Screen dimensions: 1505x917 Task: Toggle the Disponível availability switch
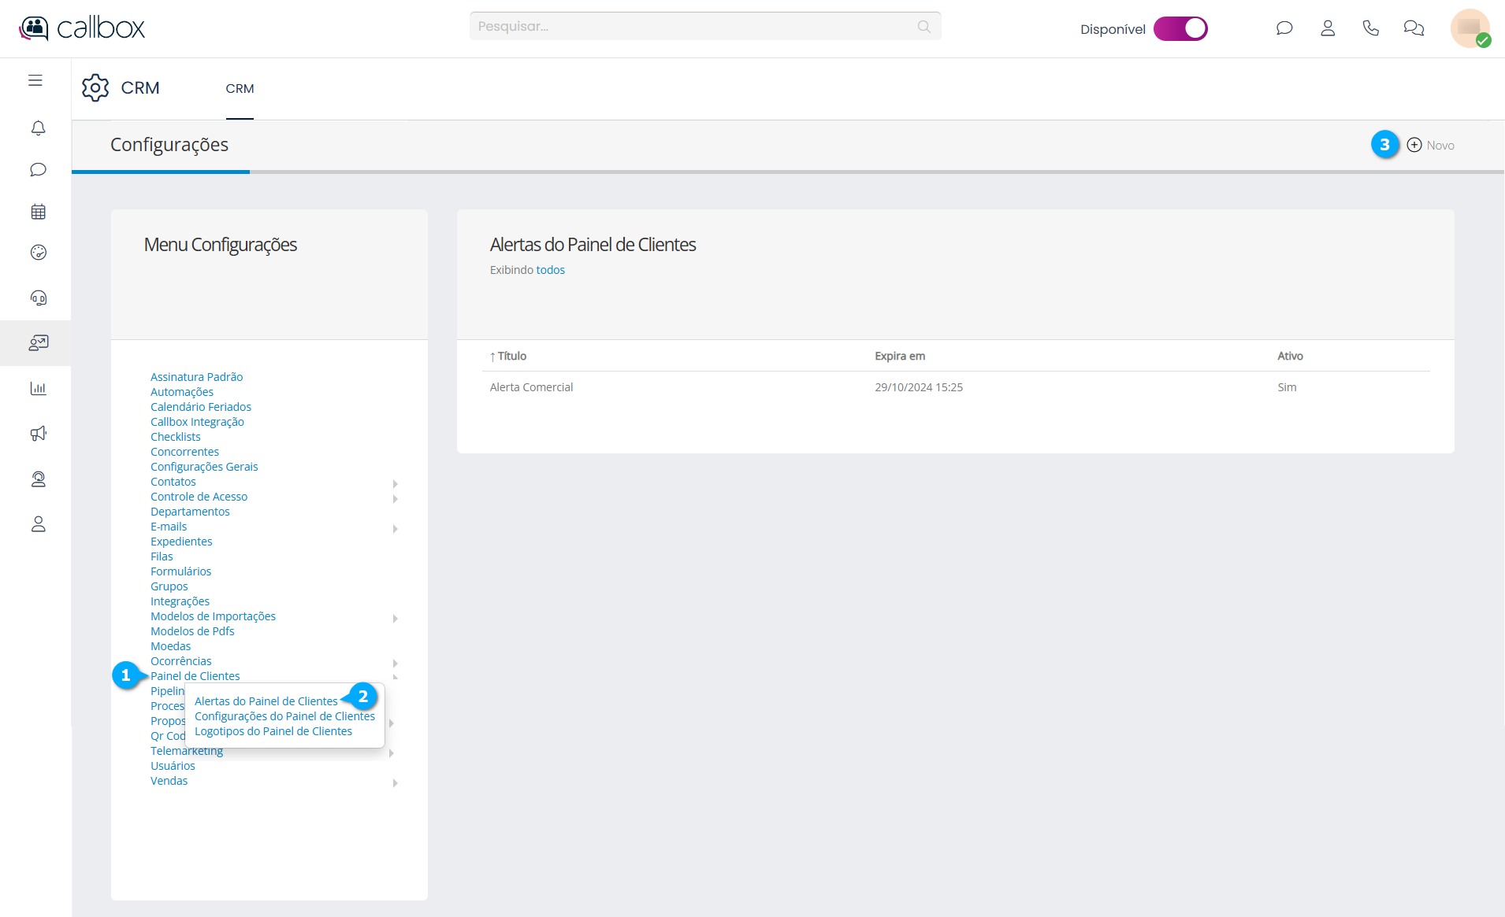point(1180,29)
